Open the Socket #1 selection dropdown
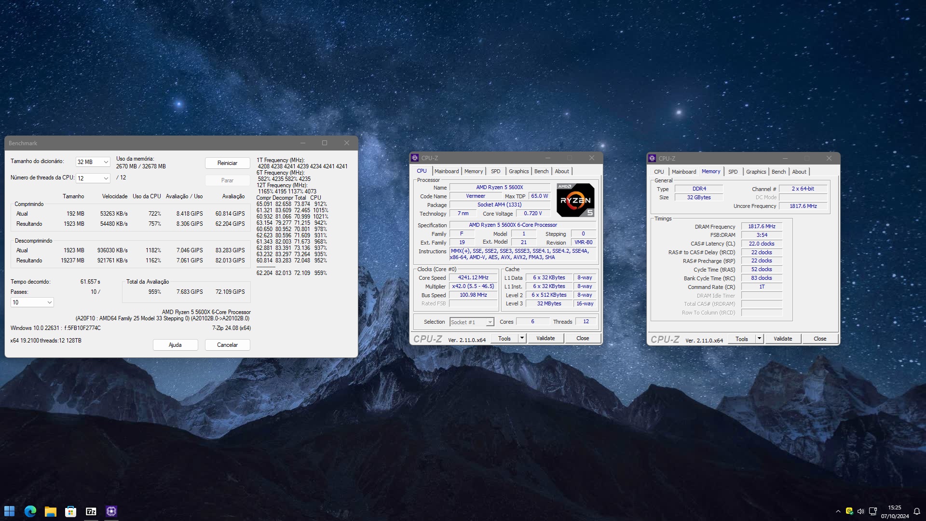This screenshot has width=926, height=521. 472,322
